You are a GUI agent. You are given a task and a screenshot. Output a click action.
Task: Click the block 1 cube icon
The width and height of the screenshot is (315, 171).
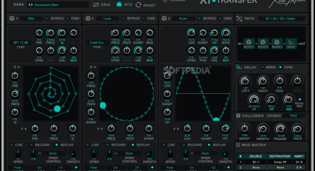tap(11, 19)
